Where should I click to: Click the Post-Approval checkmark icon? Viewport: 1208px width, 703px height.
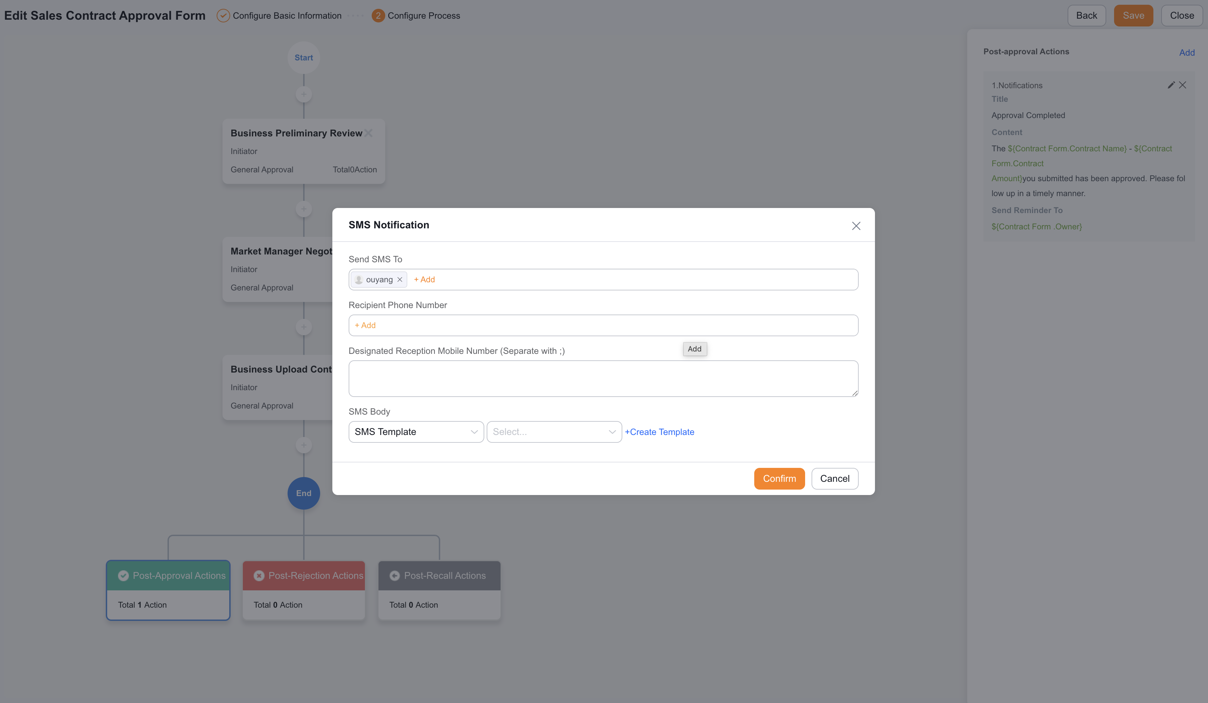[123, 575]
